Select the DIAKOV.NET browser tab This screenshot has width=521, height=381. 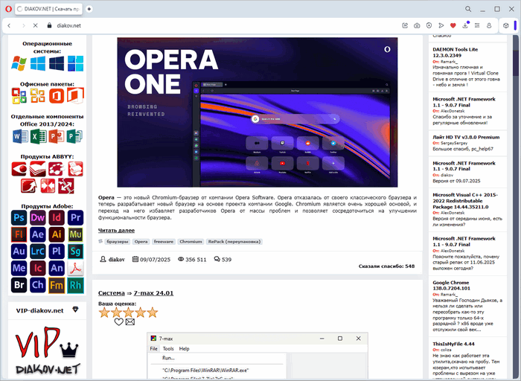(x=49, y=9)
